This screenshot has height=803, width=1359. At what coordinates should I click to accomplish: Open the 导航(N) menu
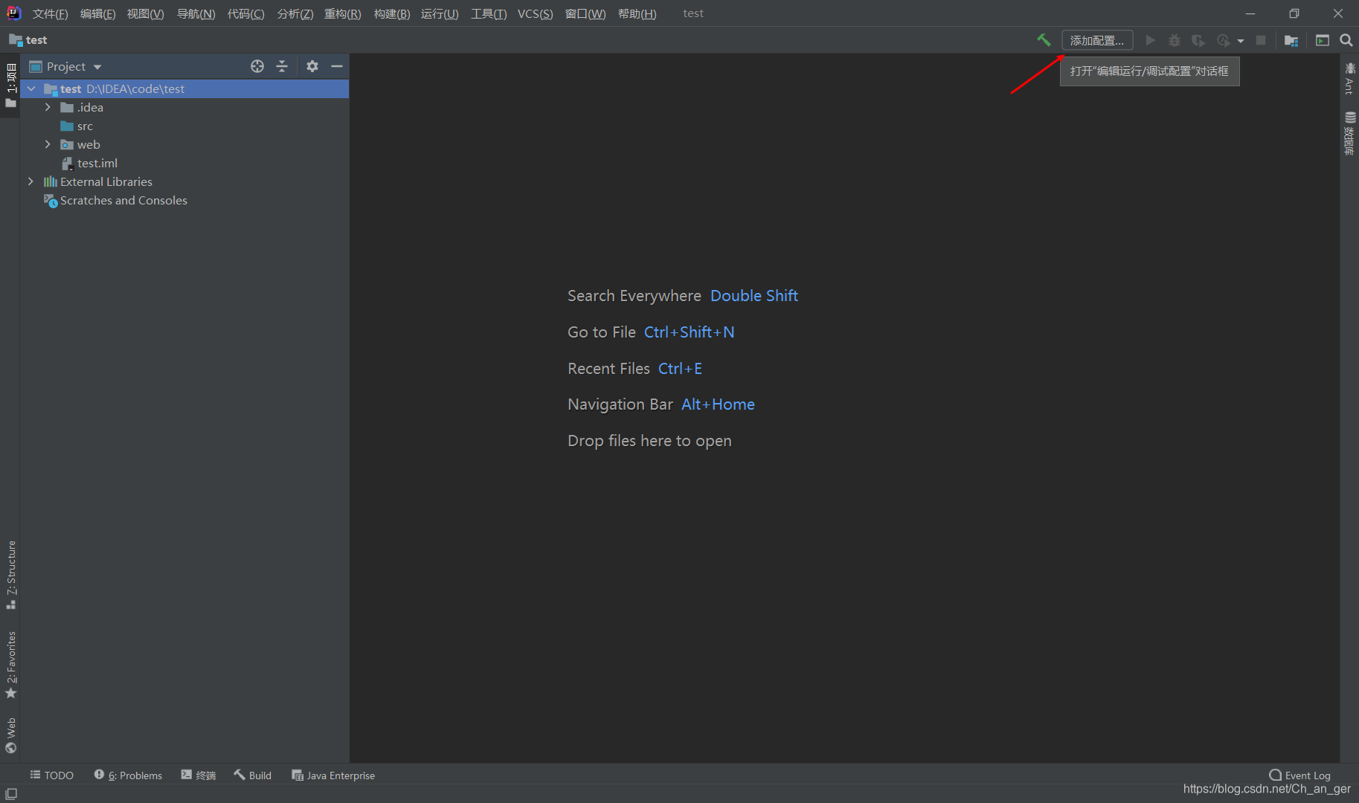click(x=196, y=13)
